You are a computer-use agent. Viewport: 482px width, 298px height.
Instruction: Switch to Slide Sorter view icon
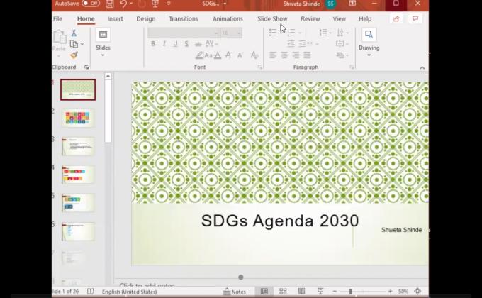[x=283, y=291]
